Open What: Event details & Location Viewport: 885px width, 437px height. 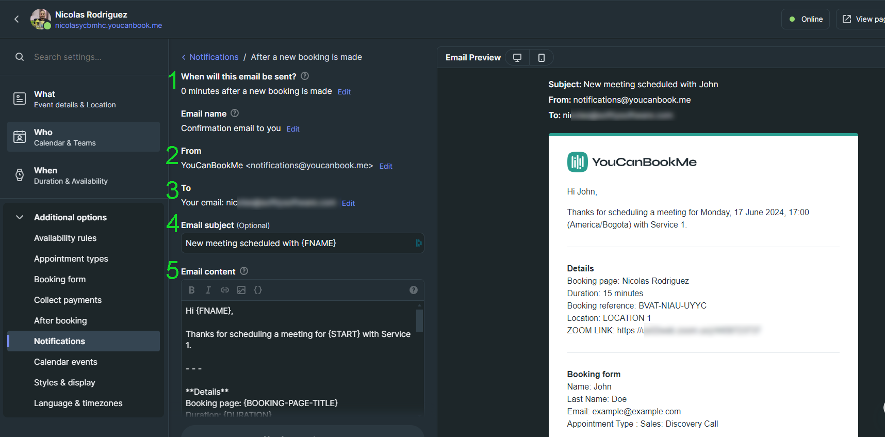click(84, 99)
